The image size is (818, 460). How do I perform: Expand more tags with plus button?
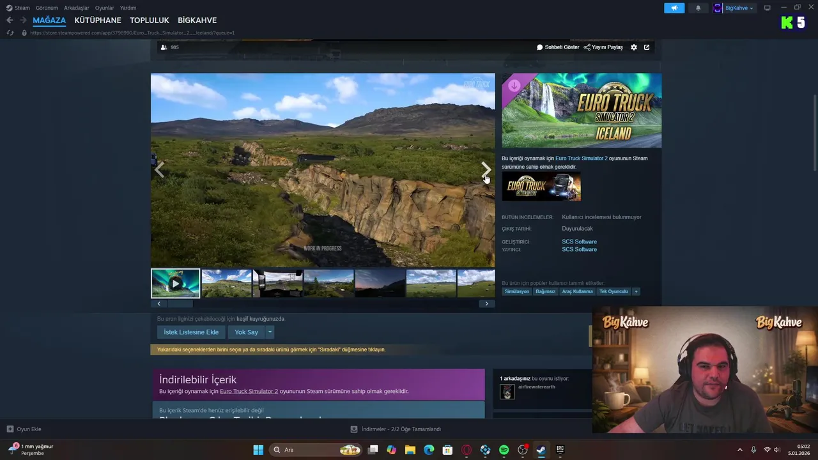point(636,291)
